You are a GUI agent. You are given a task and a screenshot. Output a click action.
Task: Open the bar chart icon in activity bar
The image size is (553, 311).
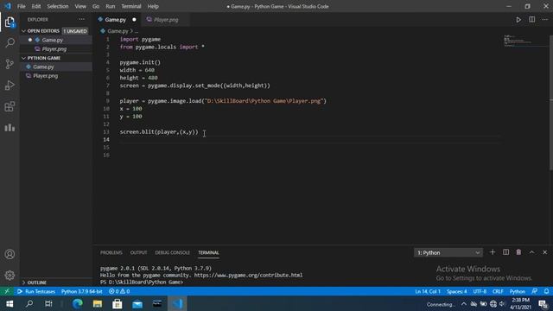[x=10, y=127]
